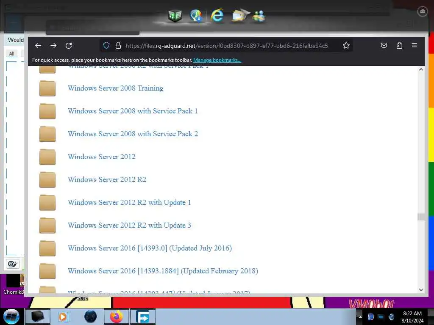Viewport: 434px width, 325px height.
Task: Open Windows Server 2016 [14393.0] July 2016 link
Action: pyautogui.click(x=150, y=248)
